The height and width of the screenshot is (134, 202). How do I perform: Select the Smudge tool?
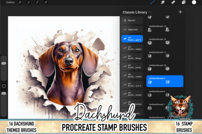pos(163,2)
